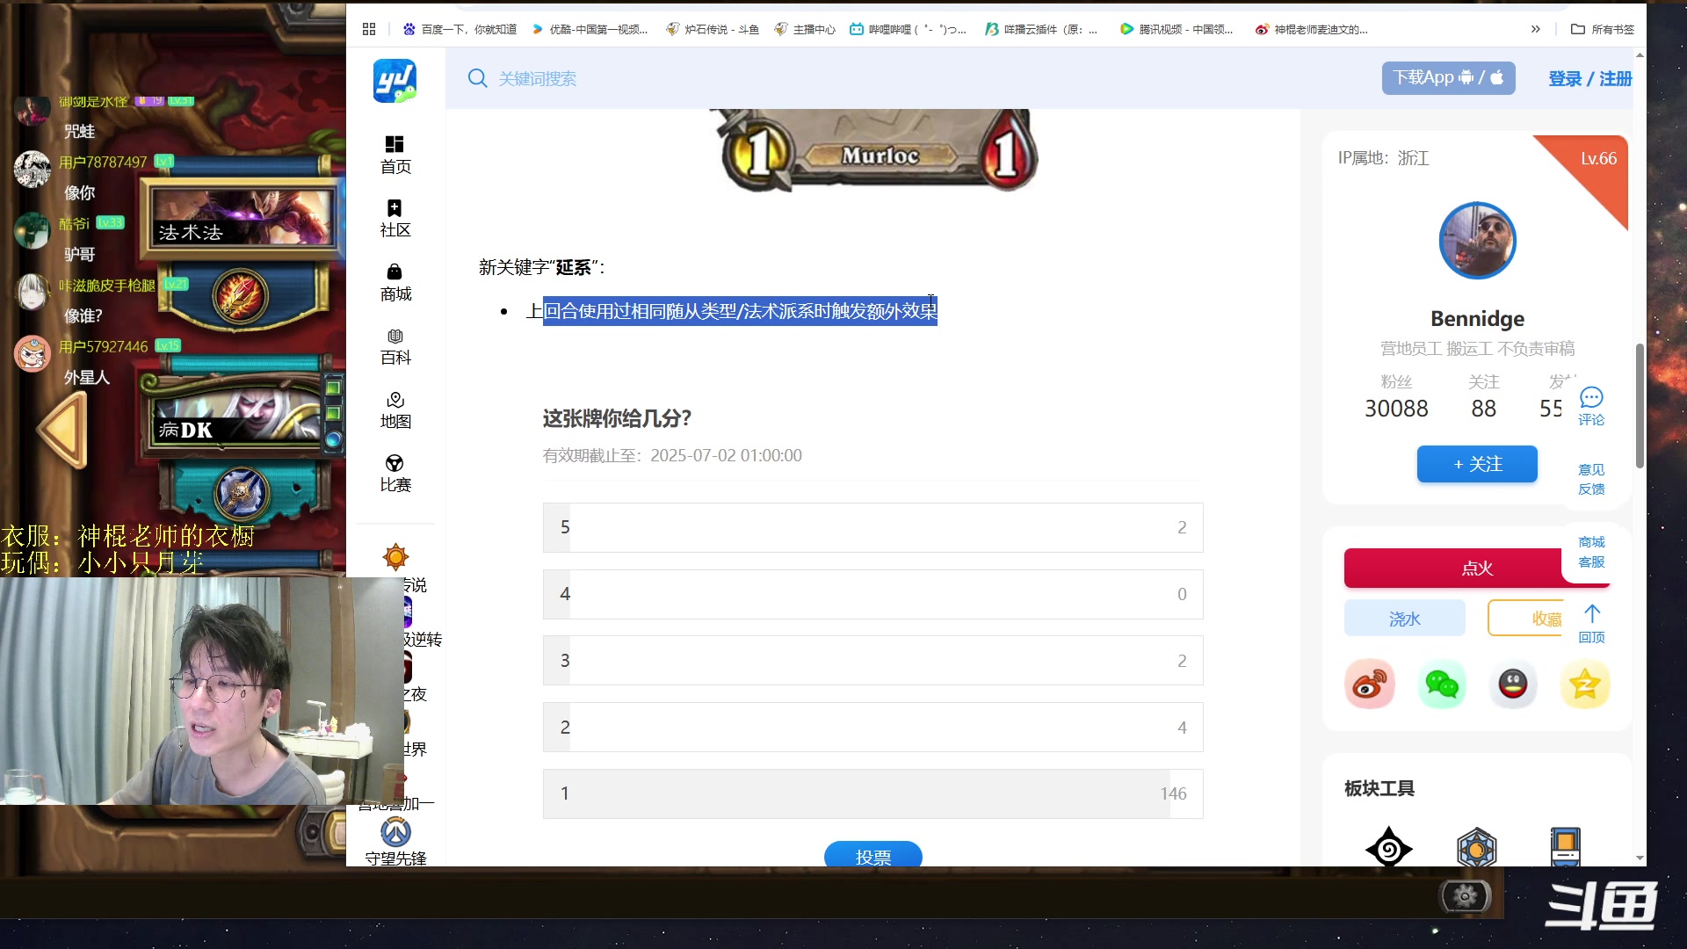Click the game's back arrow on the left
This screenshot has width=1687, height=949.
pos(63,431)
